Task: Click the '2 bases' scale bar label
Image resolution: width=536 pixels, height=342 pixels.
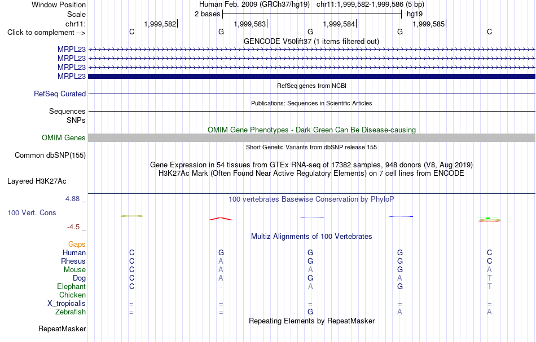Action: pyautogui.click(x=208, y=14)
